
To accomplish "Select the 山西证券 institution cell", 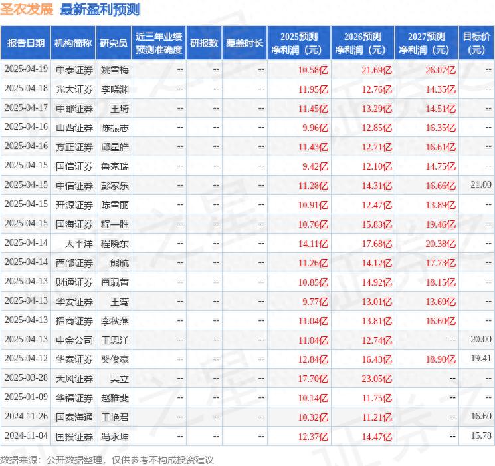I will [74, 128].
